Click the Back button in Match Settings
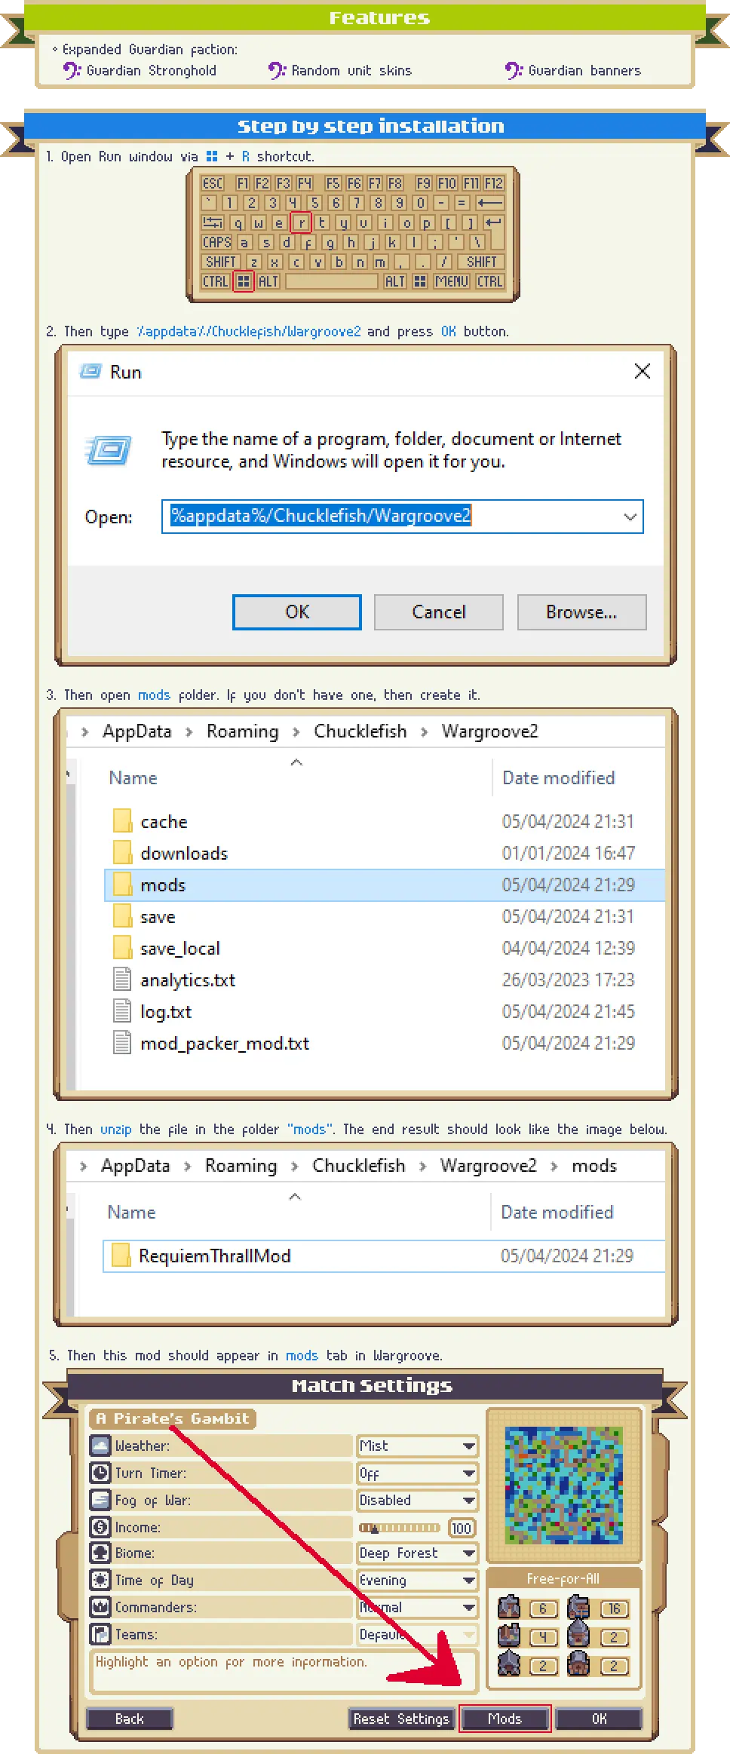Screen dimensions: 730x1754 pos(130,1719)
